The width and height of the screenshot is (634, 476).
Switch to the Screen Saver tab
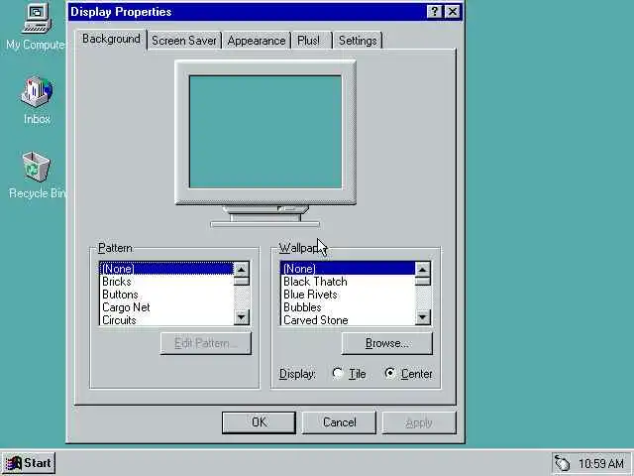pos(184,41)
